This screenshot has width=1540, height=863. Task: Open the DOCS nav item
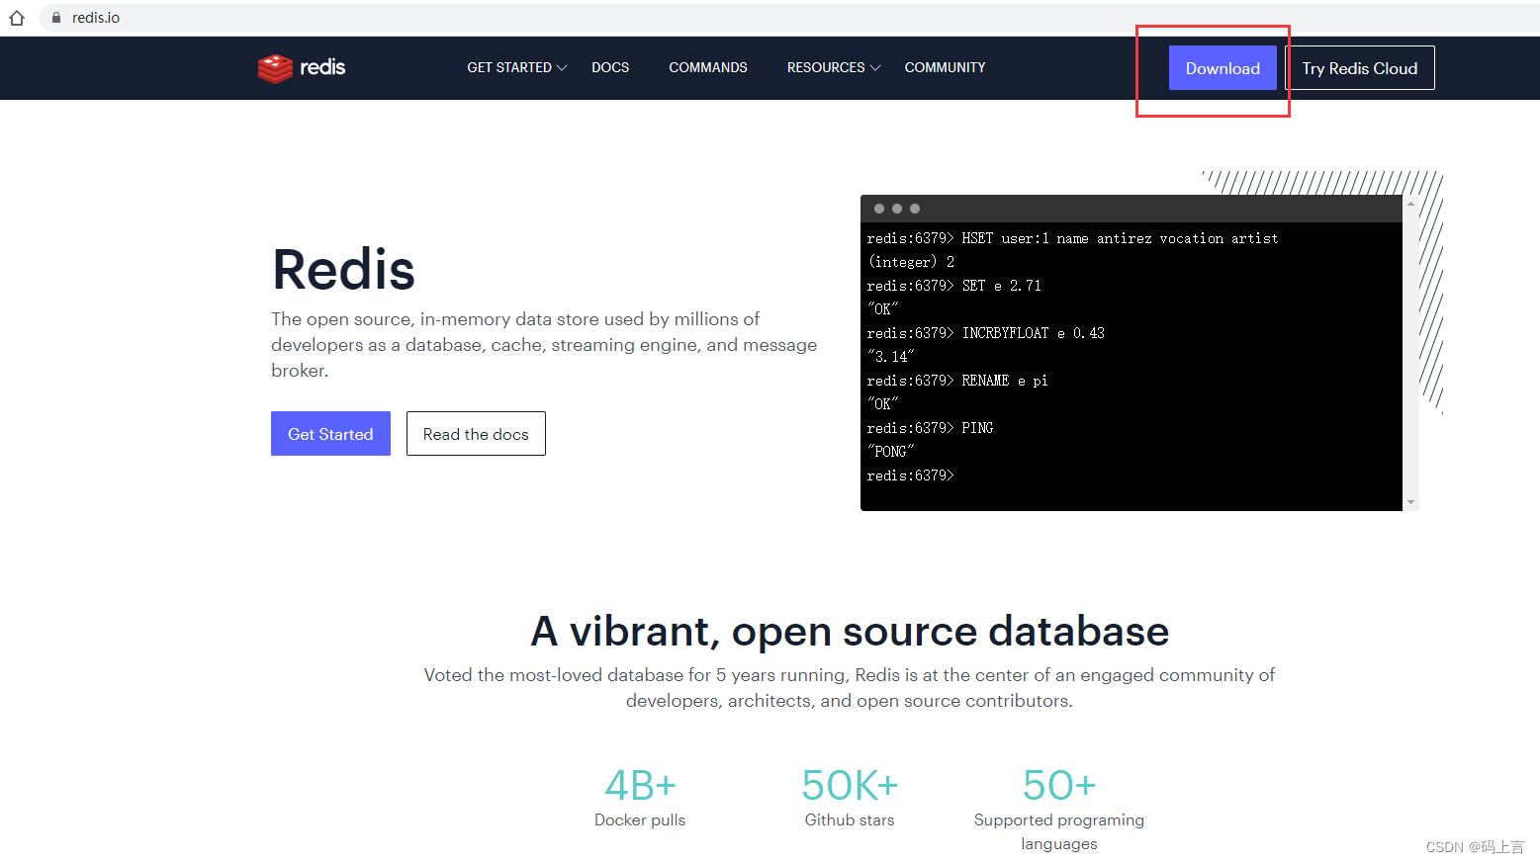click(610, 67)
